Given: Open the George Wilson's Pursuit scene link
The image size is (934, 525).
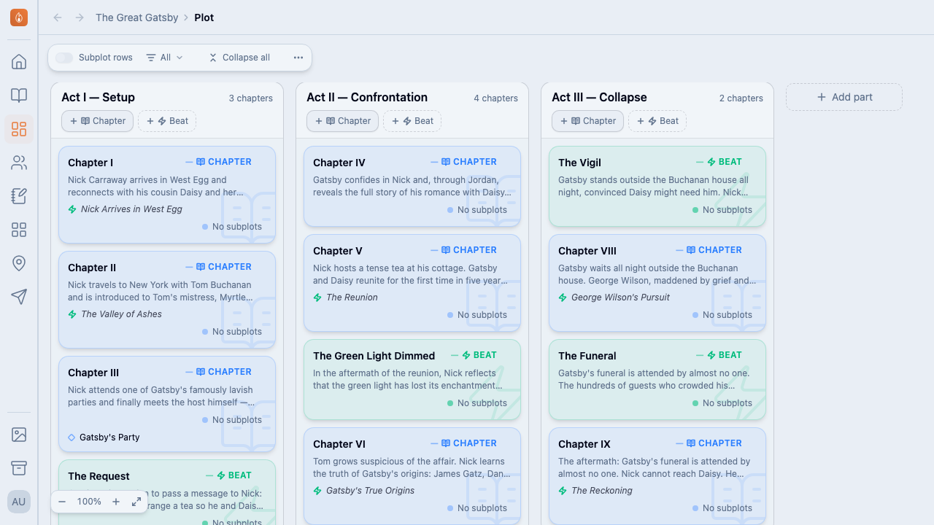Looking at the screenshot, I should 621,297.
